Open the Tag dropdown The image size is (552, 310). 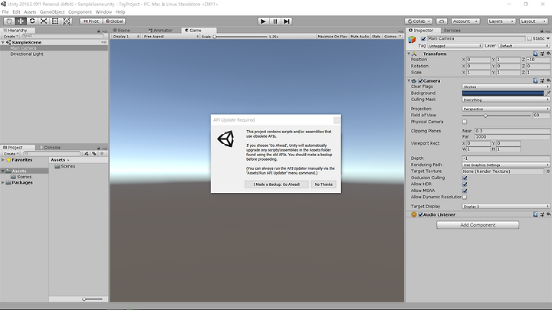coord(455,46)
